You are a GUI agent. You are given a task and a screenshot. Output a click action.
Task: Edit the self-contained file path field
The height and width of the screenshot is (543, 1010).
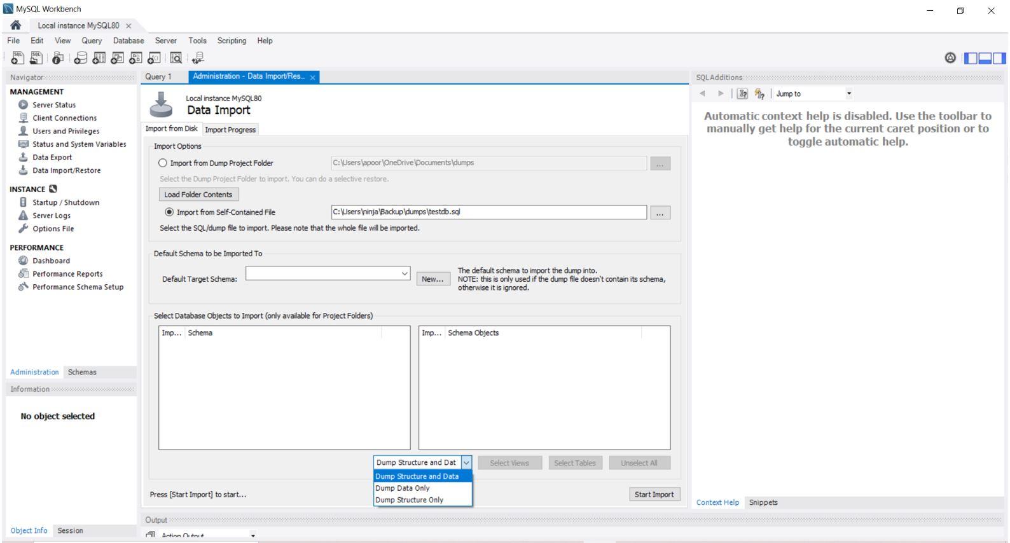coord(488,212)
